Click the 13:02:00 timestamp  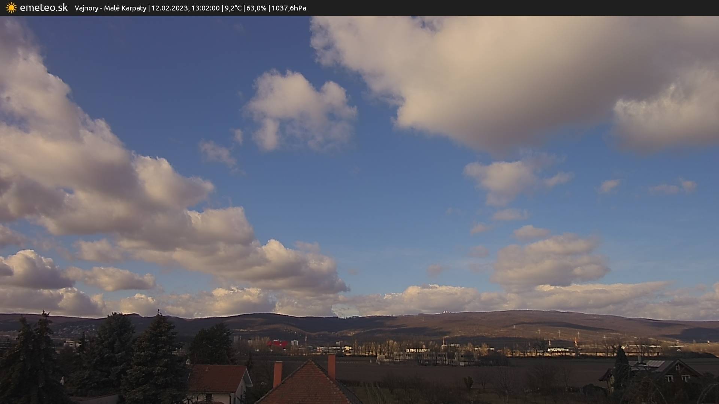[x=205, y=8]
